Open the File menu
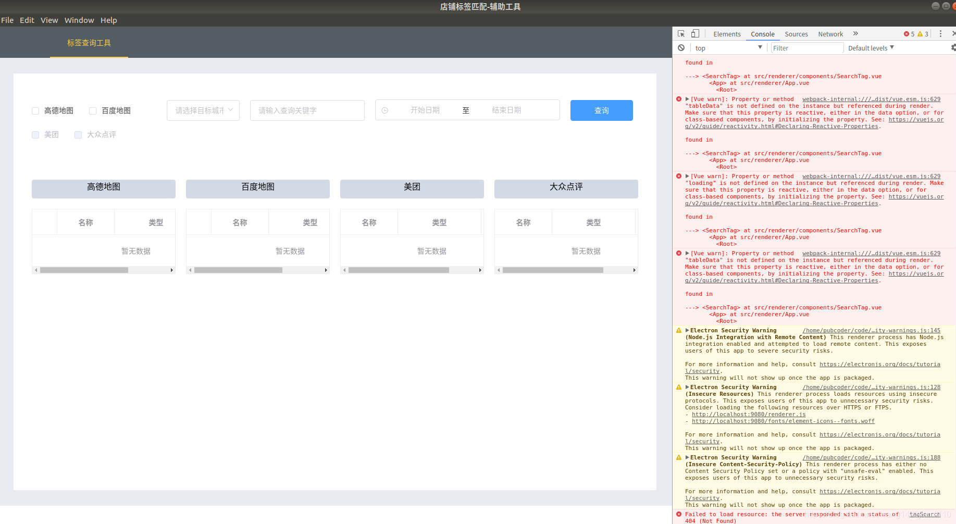Screen dimensions: 956x524 point(7,20)
